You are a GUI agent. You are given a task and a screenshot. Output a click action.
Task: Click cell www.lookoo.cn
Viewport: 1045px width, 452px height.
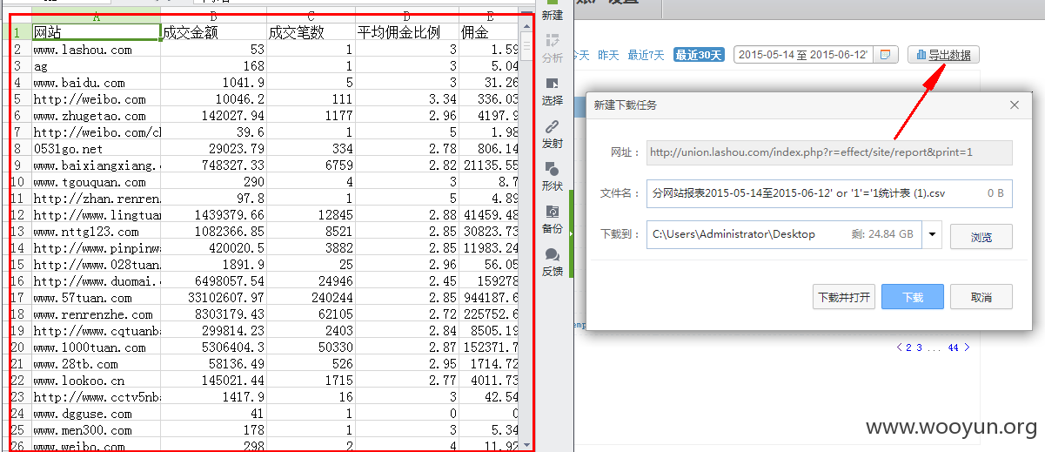tap(96, 381)
